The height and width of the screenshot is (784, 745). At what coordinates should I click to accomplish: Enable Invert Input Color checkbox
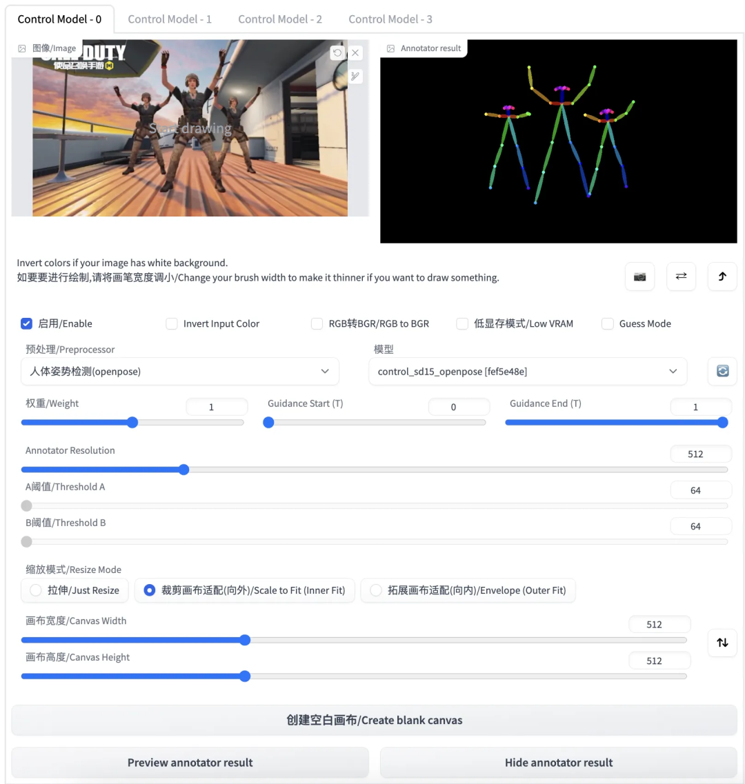pyautogui.click(x=172, y=323)
